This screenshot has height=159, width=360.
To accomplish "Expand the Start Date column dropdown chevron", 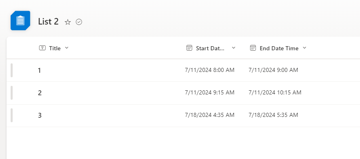I will 234,48.
